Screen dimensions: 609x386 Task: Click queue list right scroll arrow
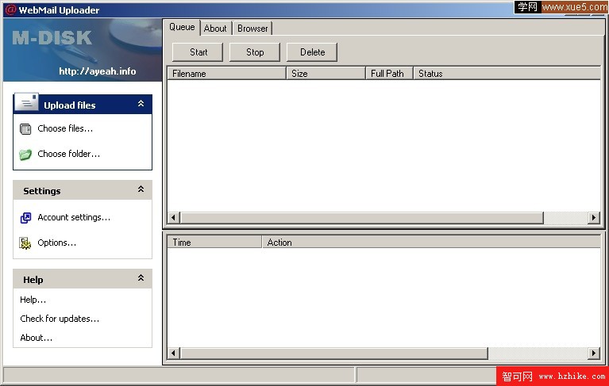(594, 218)
